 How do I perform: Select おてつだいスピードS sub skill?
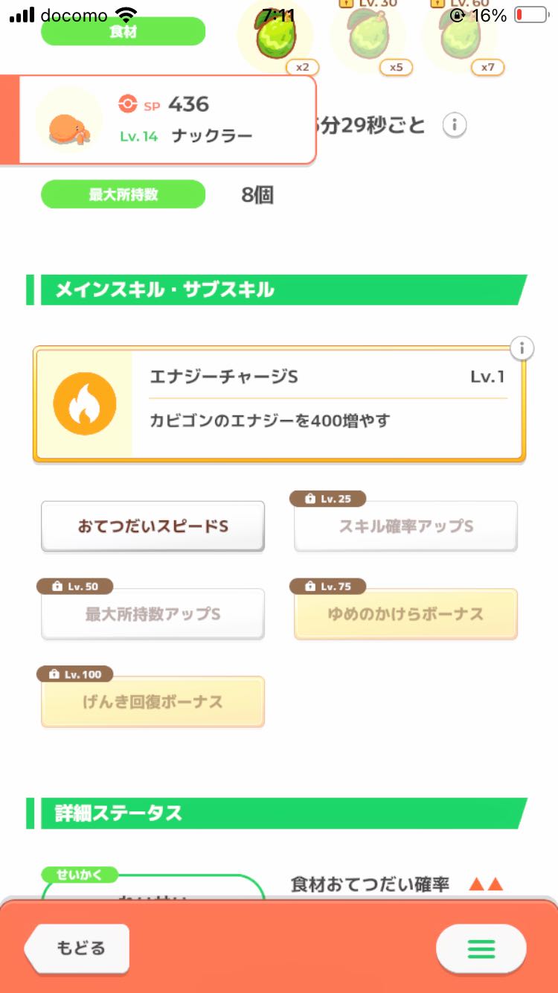point(153,526)
